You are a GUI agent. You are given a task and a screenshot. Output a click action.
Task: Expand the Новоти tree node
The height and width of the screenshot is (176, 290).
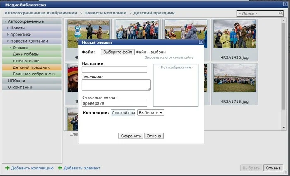[8, 28]
